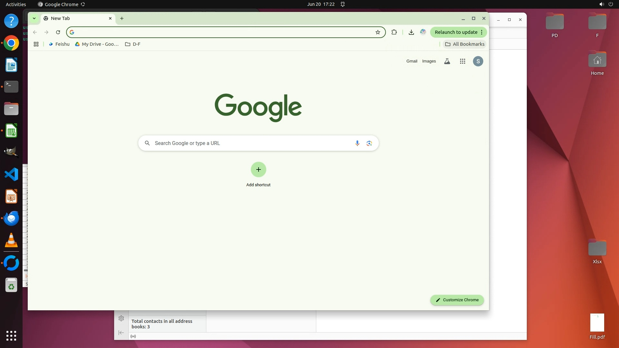Expand the D-F bookmark folder
The image size is (619, 348).
pos(133,44)
